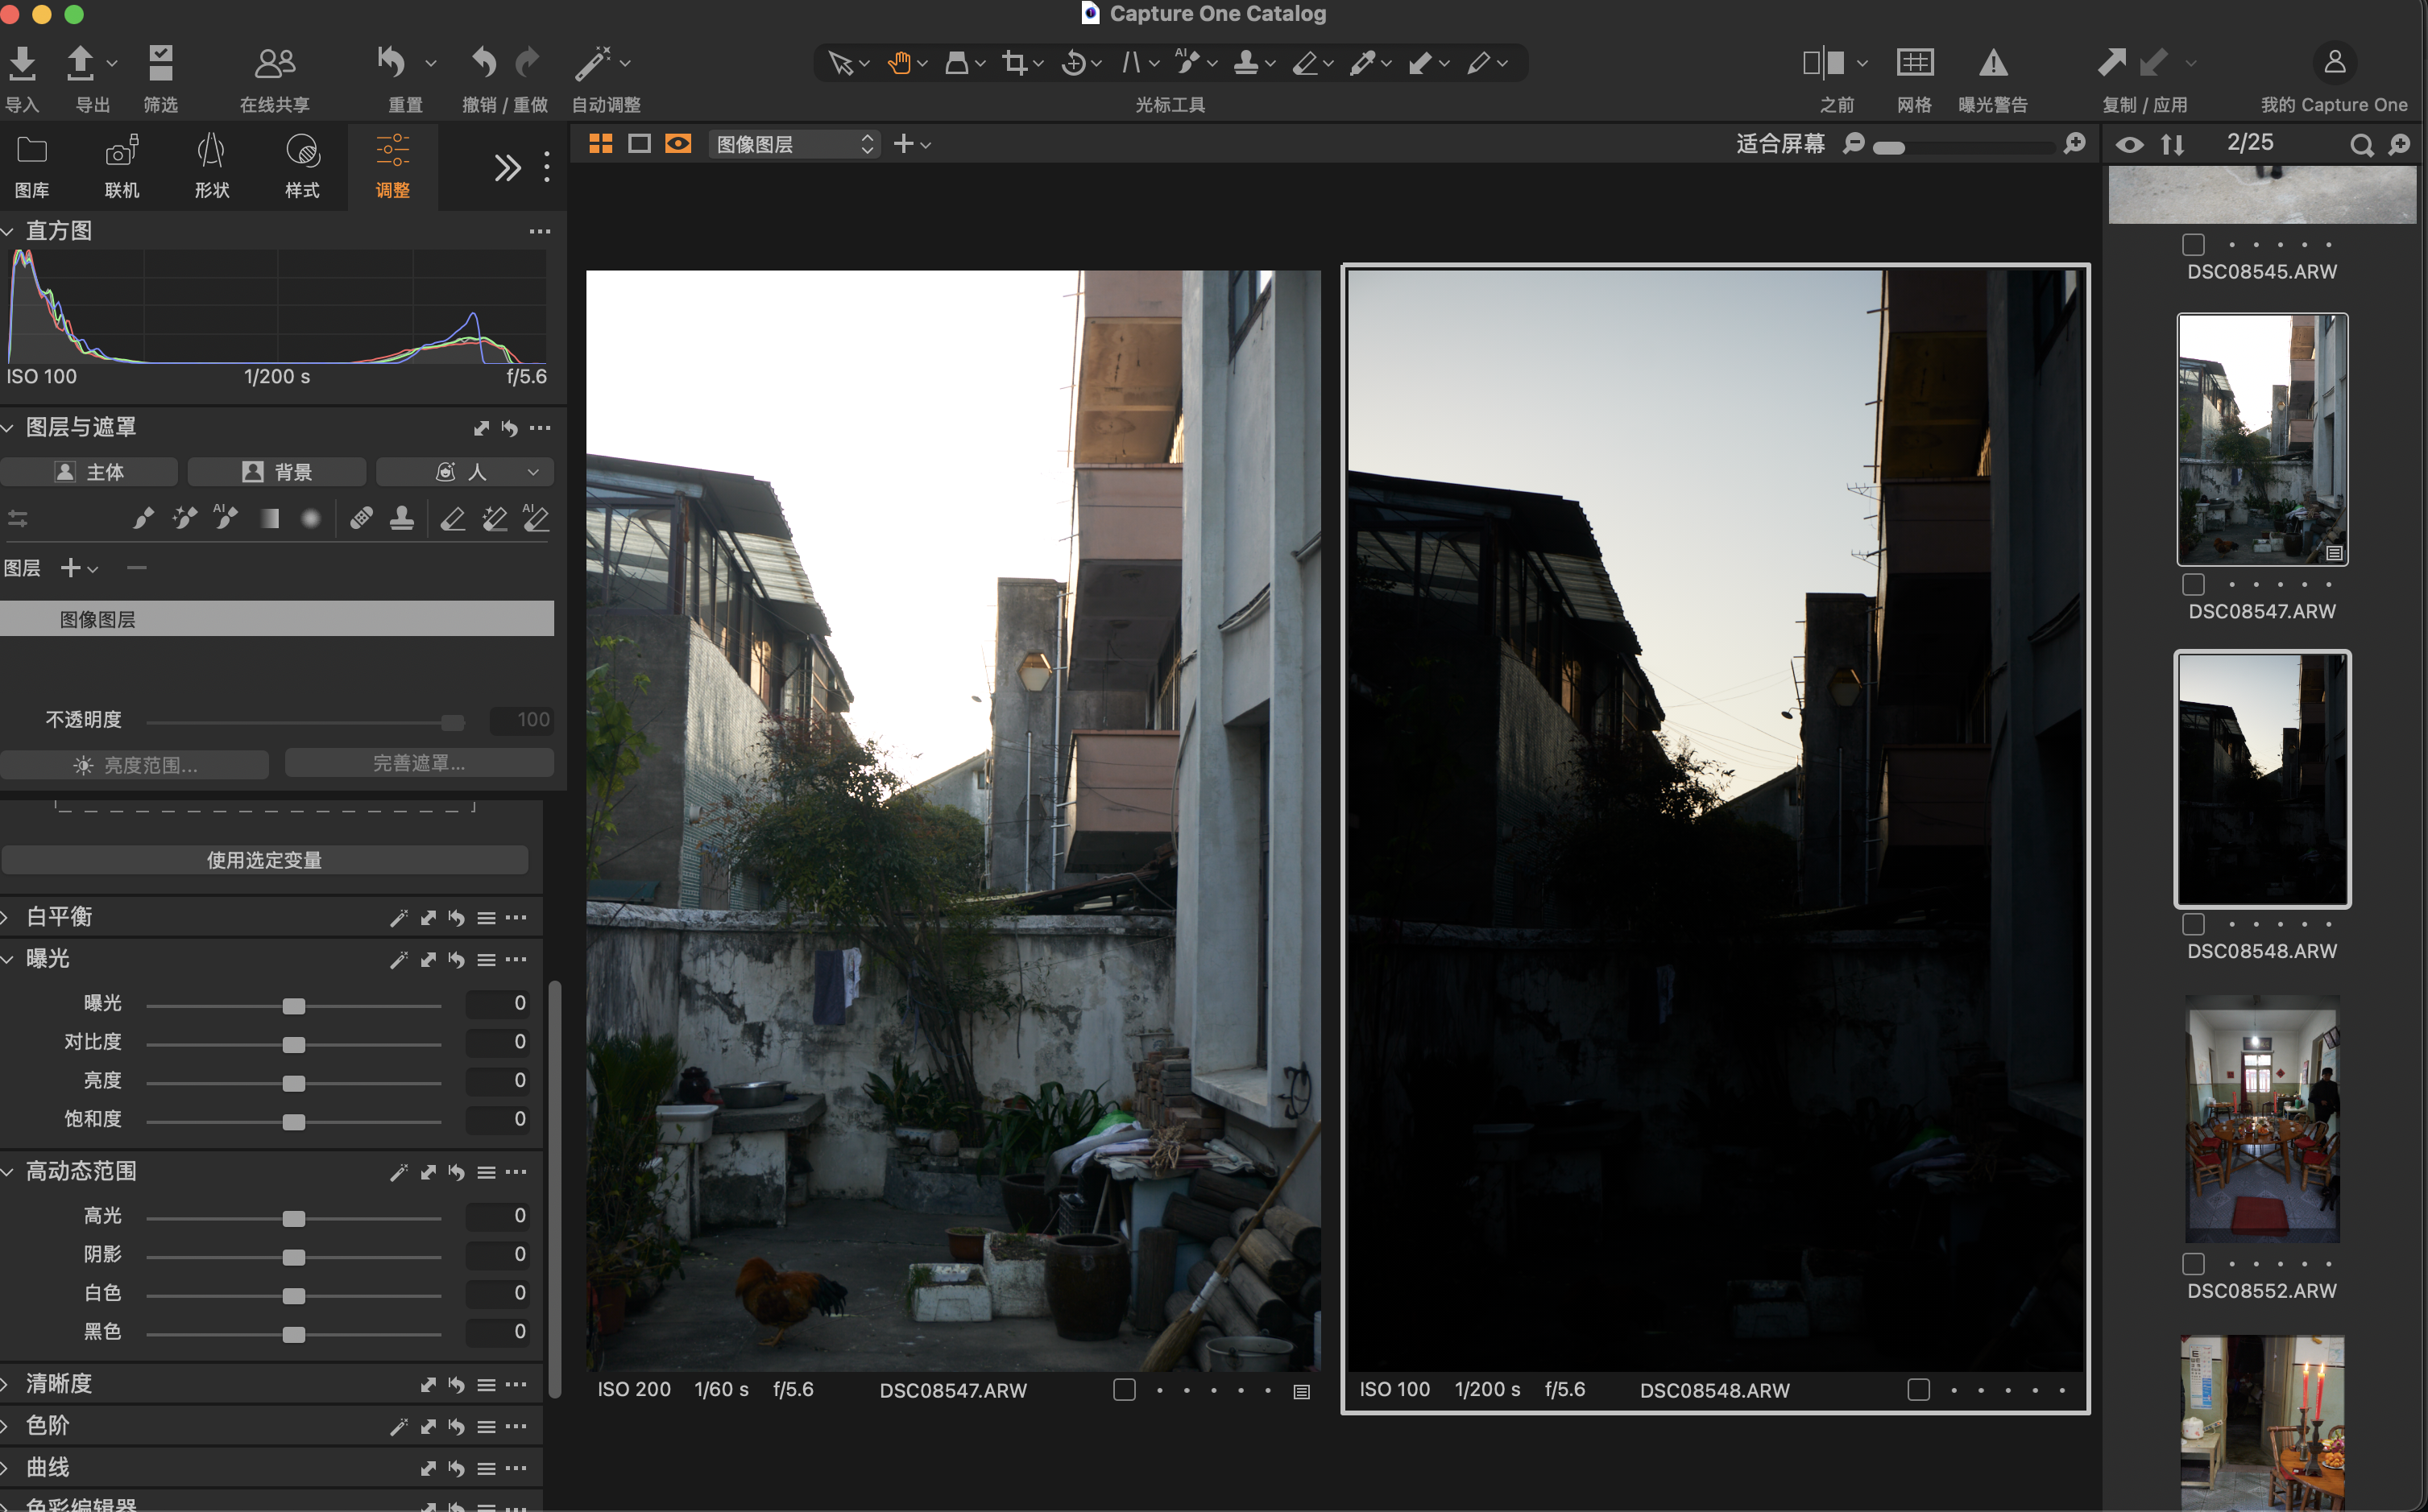Click Refine Mask (完善遮罩) button
2428x1512 pixels.
click(x=419, y=763)
